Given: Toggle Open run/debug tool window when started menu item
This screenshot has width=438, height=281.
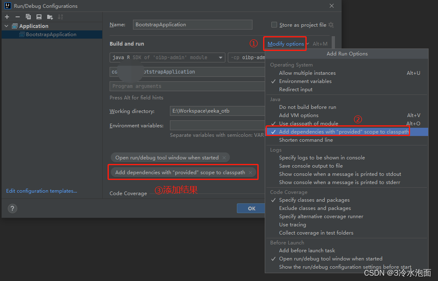Looking at the screenshot, I should pos(346,259).
